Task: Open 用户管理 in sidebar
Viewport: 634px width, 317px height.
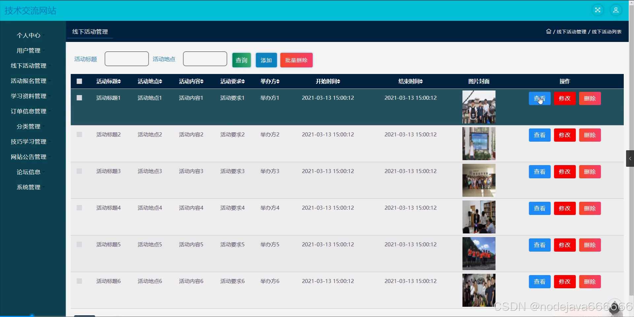Action: pos(29,51)
